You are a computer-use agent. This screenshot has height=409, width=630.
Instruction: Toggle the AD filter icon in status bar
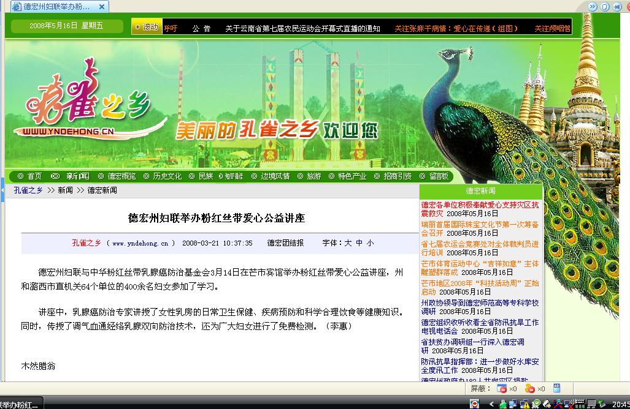[556, 388]
